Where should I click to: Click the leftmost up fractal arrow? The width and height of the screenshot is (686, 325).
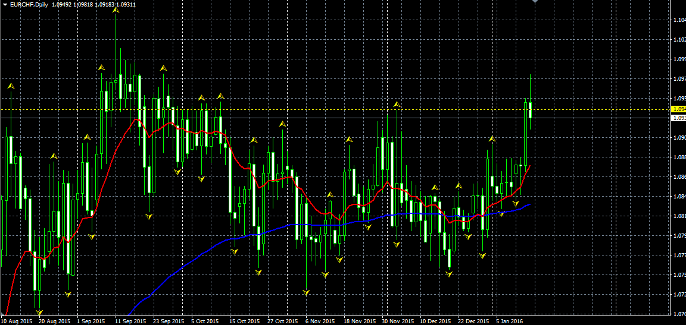click(11, 86)
